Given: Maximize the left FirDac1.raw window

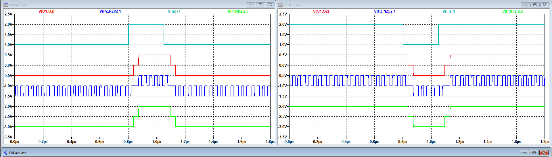Looking at the screenshot, I should (x=260, y=5).
